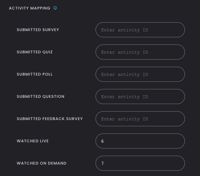The height and width of the screenshot is (176, 200).
Task: Click the Submitted Poll label
Action: pyautogui.click(x=35, y=74)
